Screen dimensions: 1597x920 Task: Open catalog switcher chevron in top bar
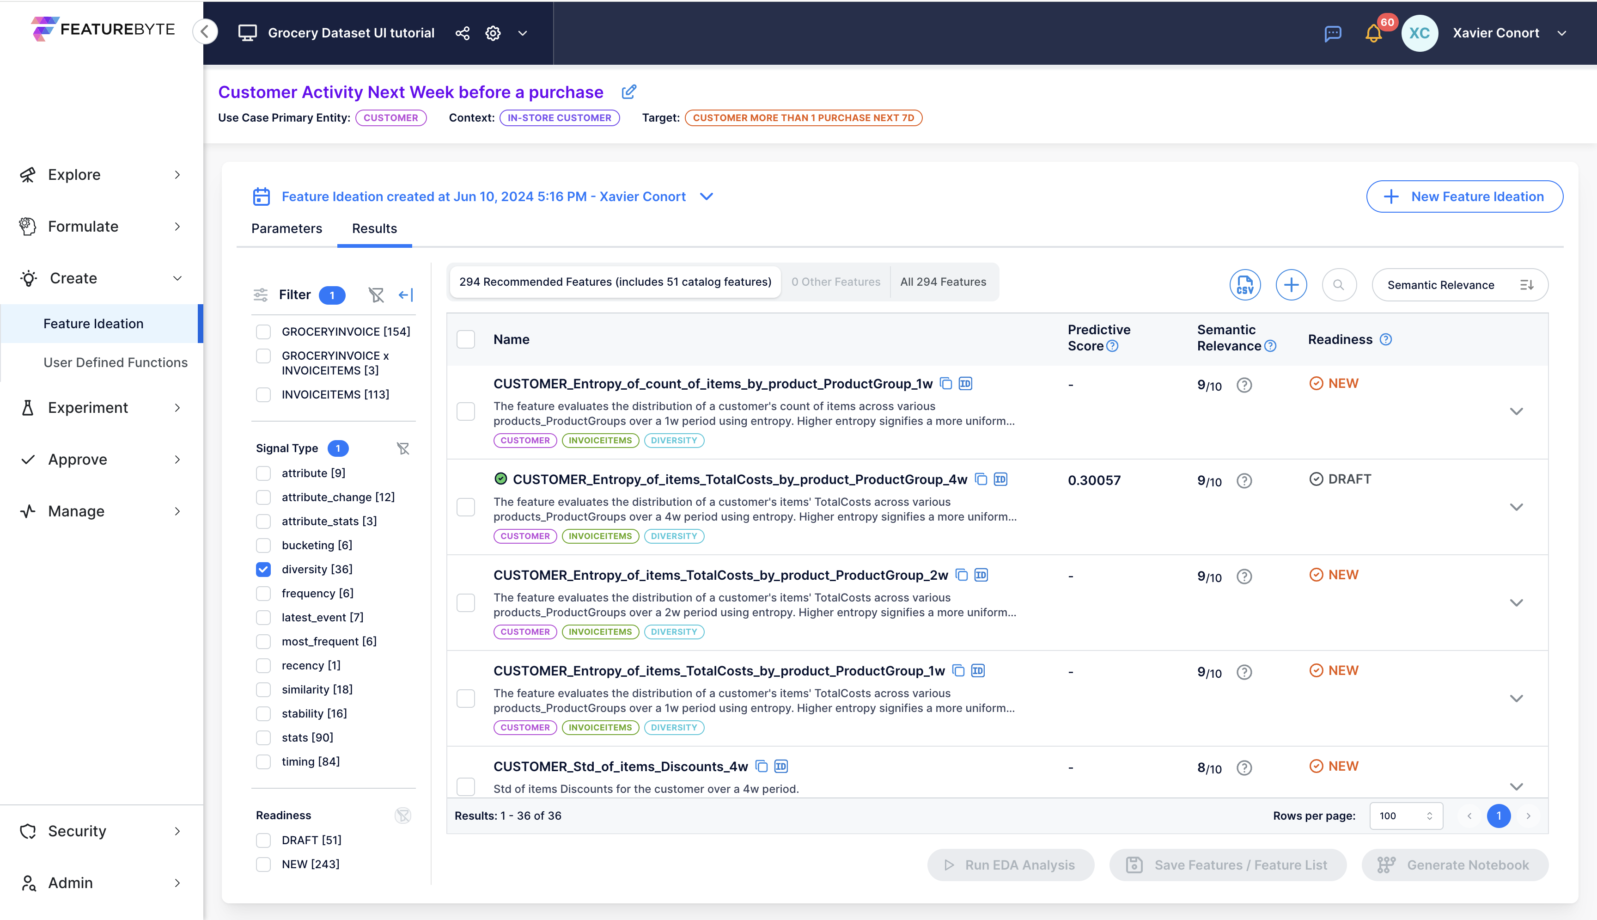point(522,33)
